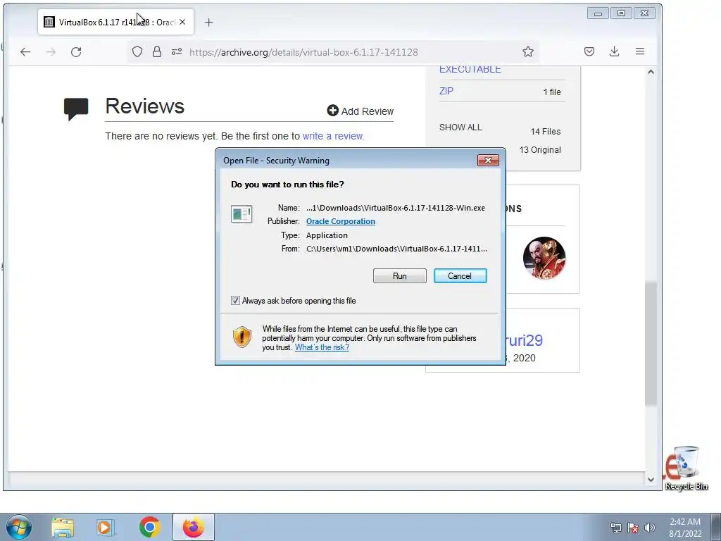This screenshot has width=721, height=541.
Task: Click the application file icon in dialog
Action: tap(242, 214)
